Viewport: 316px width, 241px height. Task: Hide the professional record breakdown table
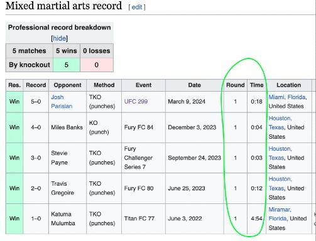tap(60, 38)
